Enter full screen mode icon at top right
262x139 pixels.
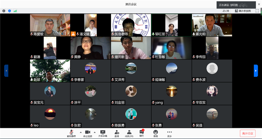pos(257,11)
